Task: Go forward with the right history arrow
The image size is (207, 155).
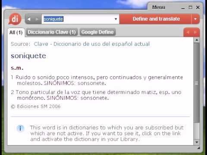Action: point(37,19)
